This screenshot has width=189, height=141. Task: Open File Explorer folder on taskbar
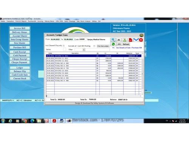coord(39,121)
